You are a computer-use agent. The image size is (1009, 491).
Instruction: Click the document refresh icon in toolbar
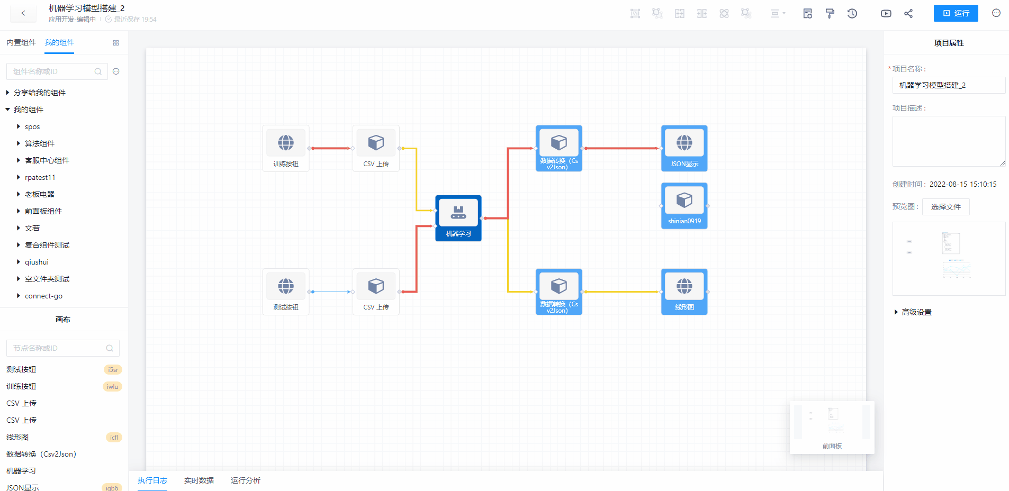807,14
